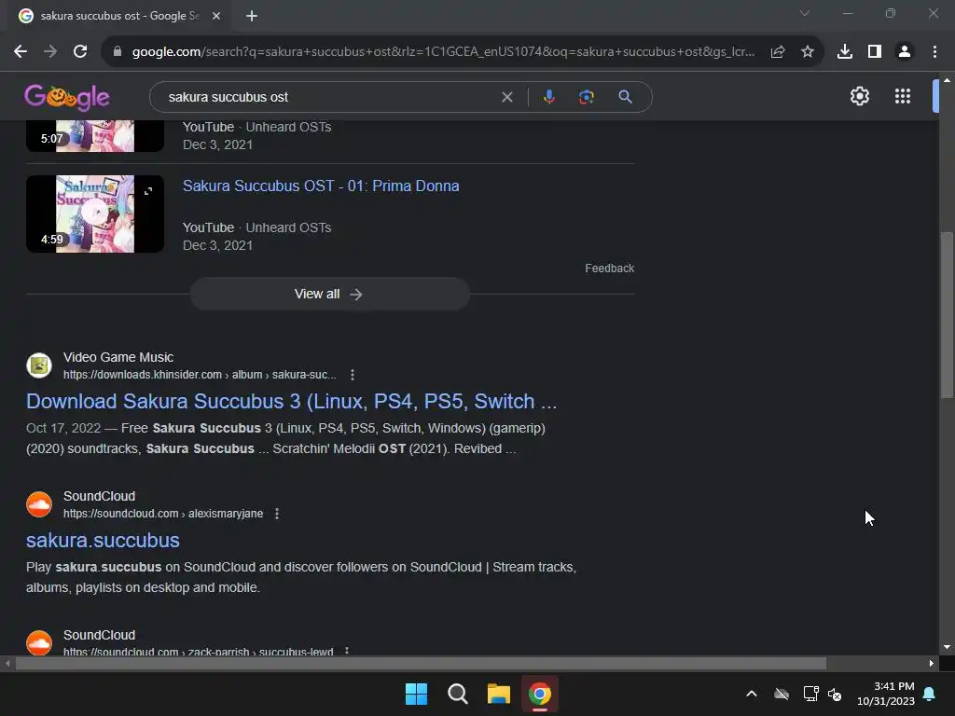
Task: Click the horizontal scrollbar thumb
Action: tap(421, 664)
